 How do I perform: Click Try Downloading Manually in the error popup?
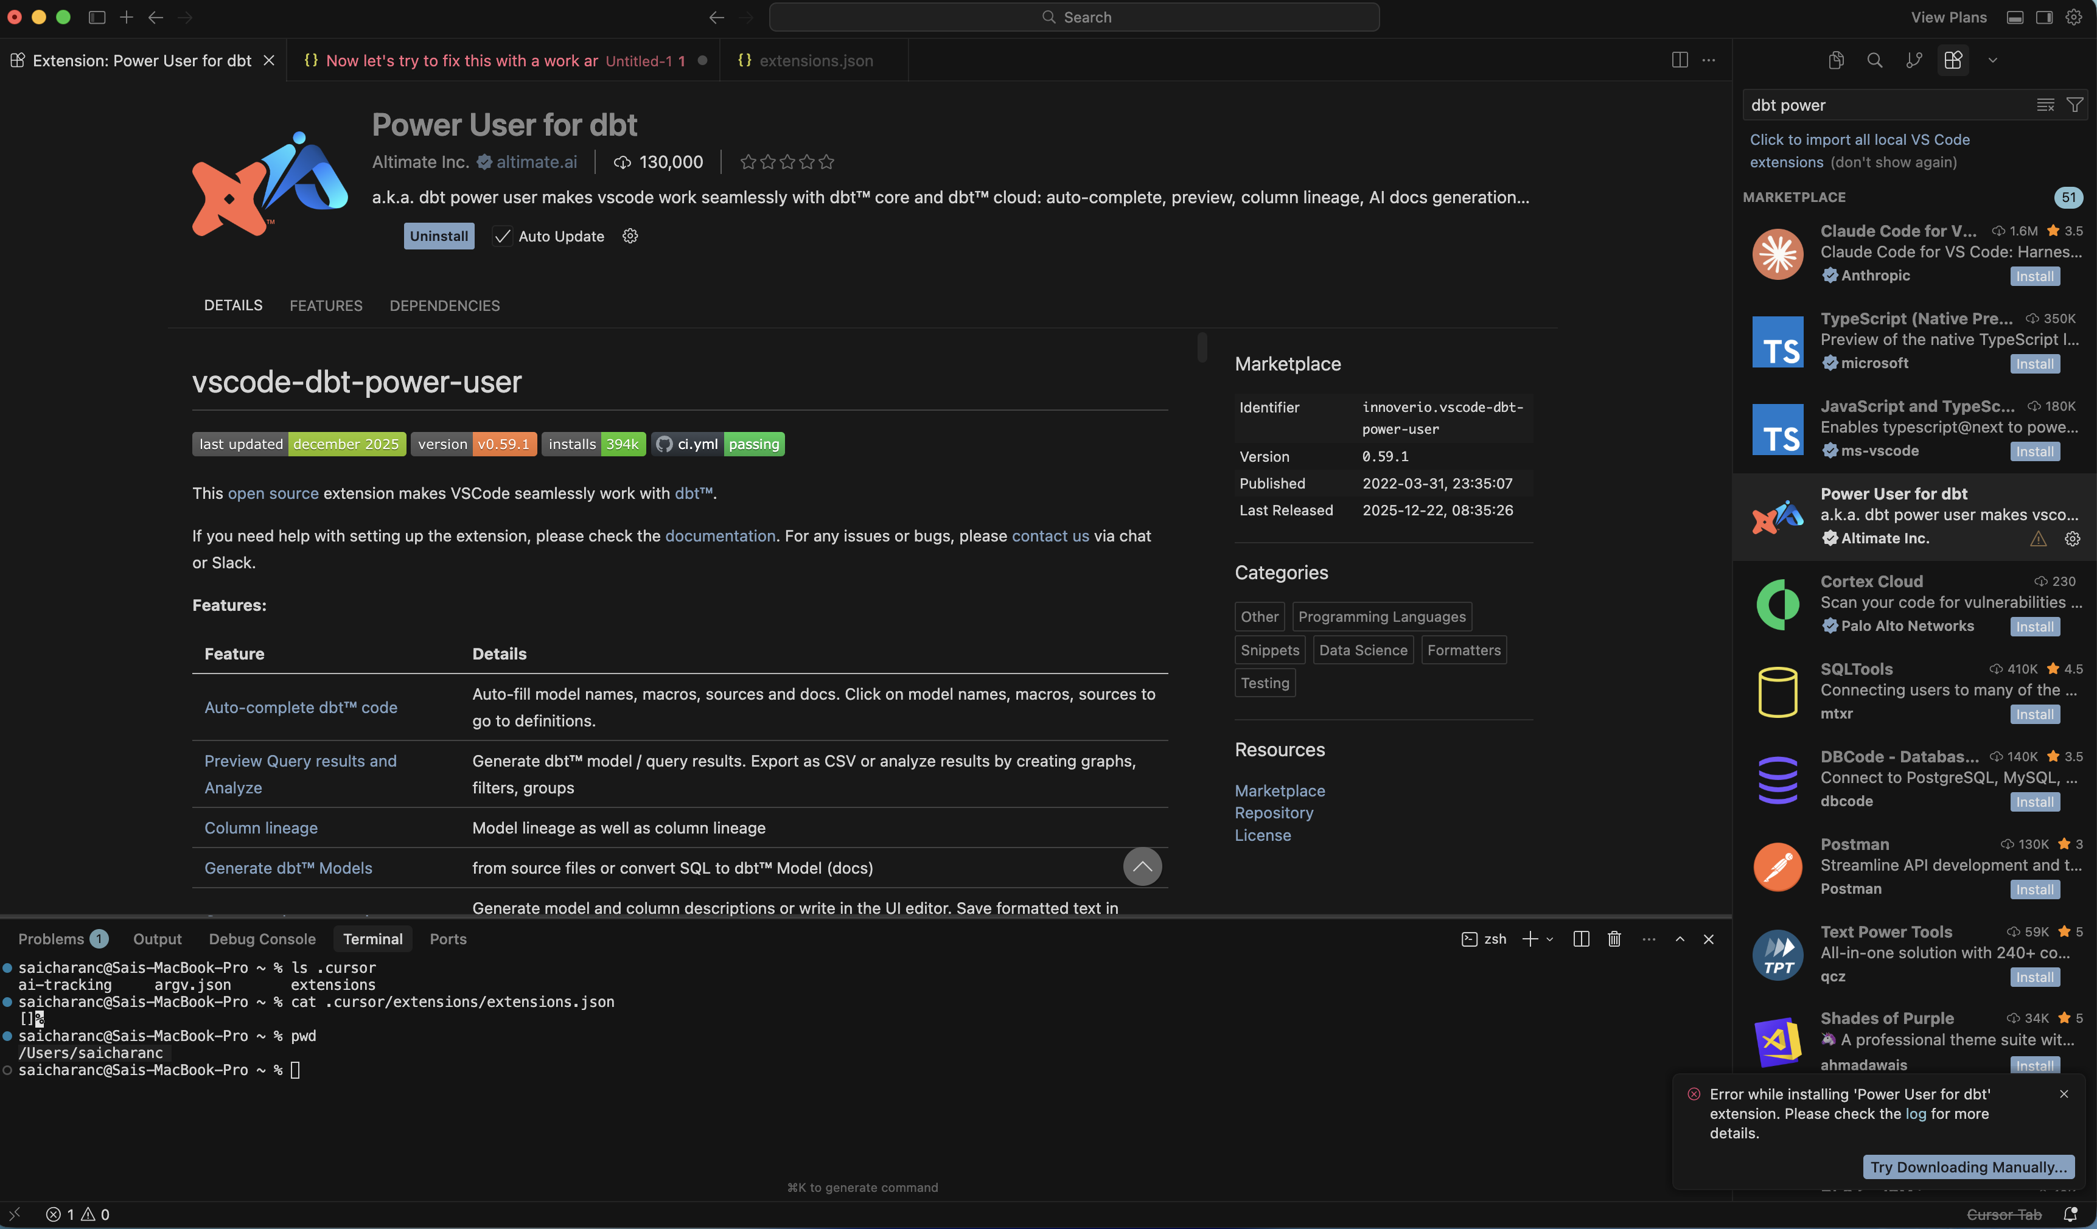(1969, 1168)
